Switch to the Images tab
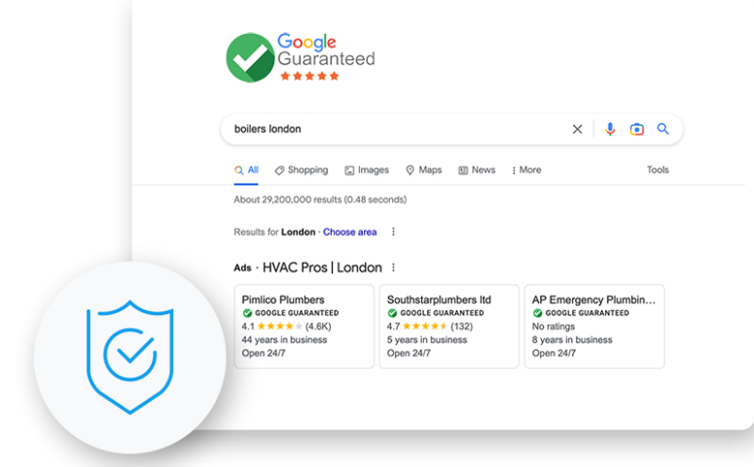This screenshot has width=754, height=467. pos(367,170)
